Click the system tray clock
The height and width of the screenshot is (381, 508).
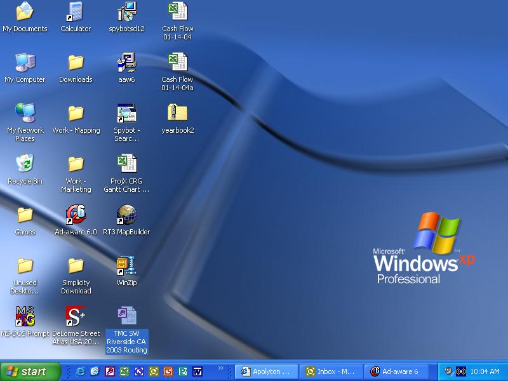485,371
